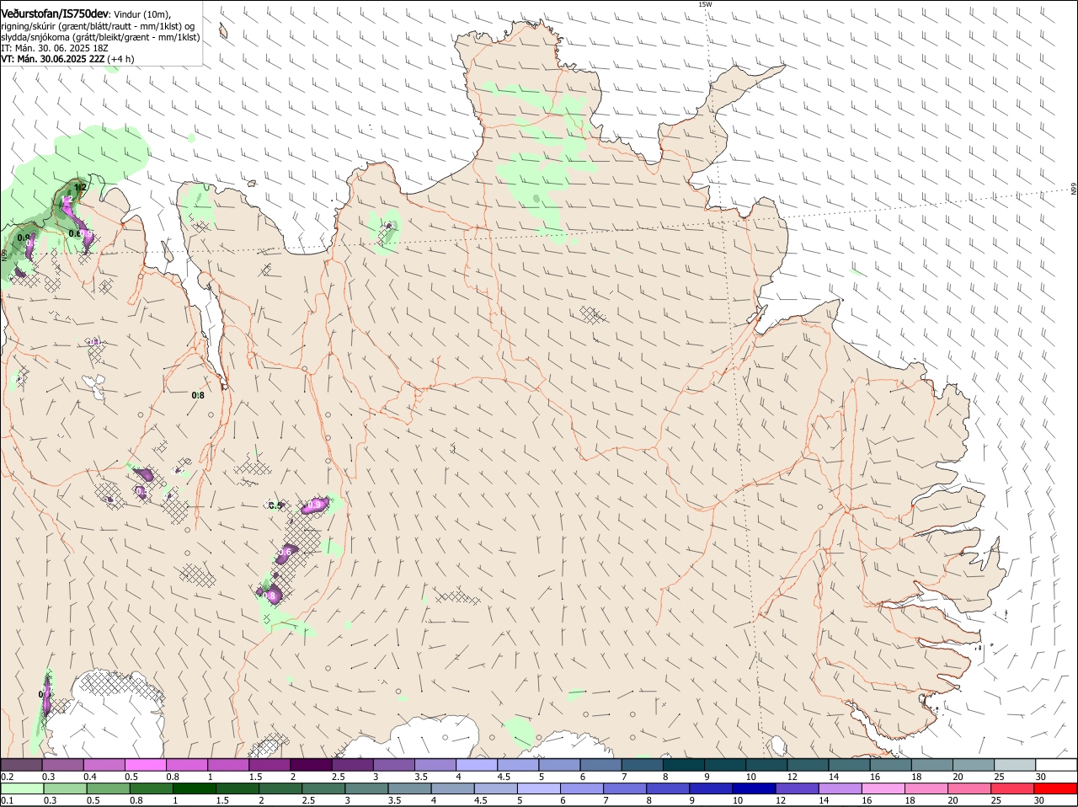Select the pink 18 rain-scale swatch
Image resolution: width=1078 pixels, height=807 pixels.
(925, 788)
